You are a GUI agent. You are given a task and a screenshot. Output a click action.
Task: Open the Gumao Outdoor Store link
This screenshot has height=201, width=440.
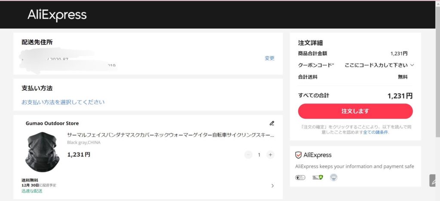tap(52, 123)
